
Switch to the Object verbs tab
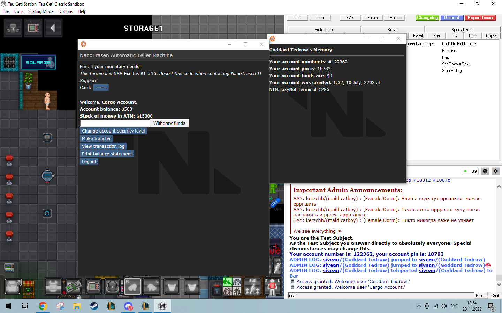click(x=491, y=35)
